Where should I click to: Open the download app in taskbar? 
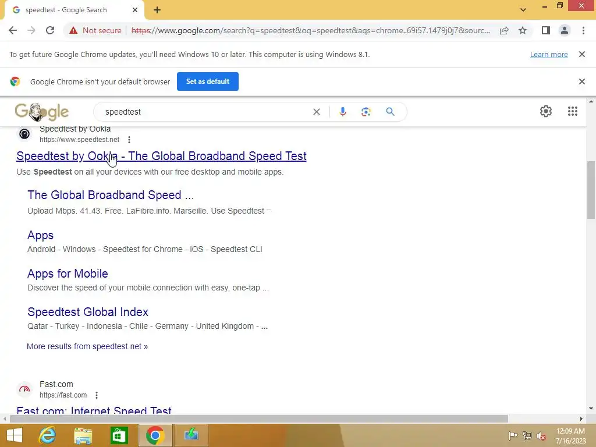[191, 435]
